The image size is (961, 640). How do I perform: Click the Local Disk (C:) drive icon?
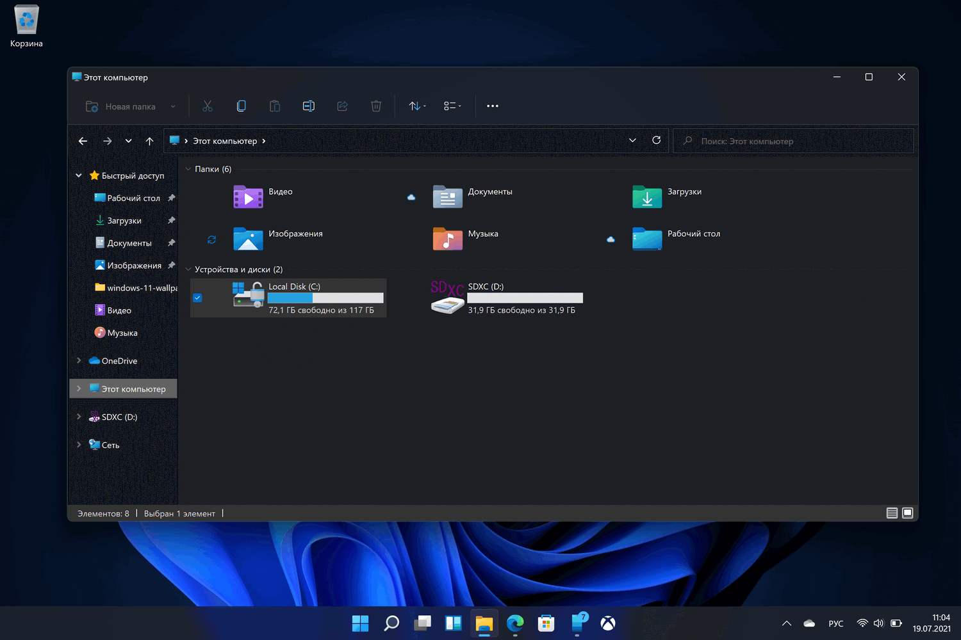pyautogui.click(x=248, y=295)
